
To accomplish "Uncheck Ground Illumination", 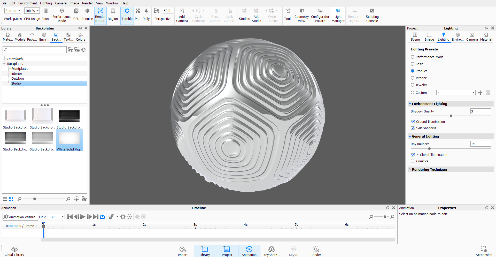I will click(413, 122).
